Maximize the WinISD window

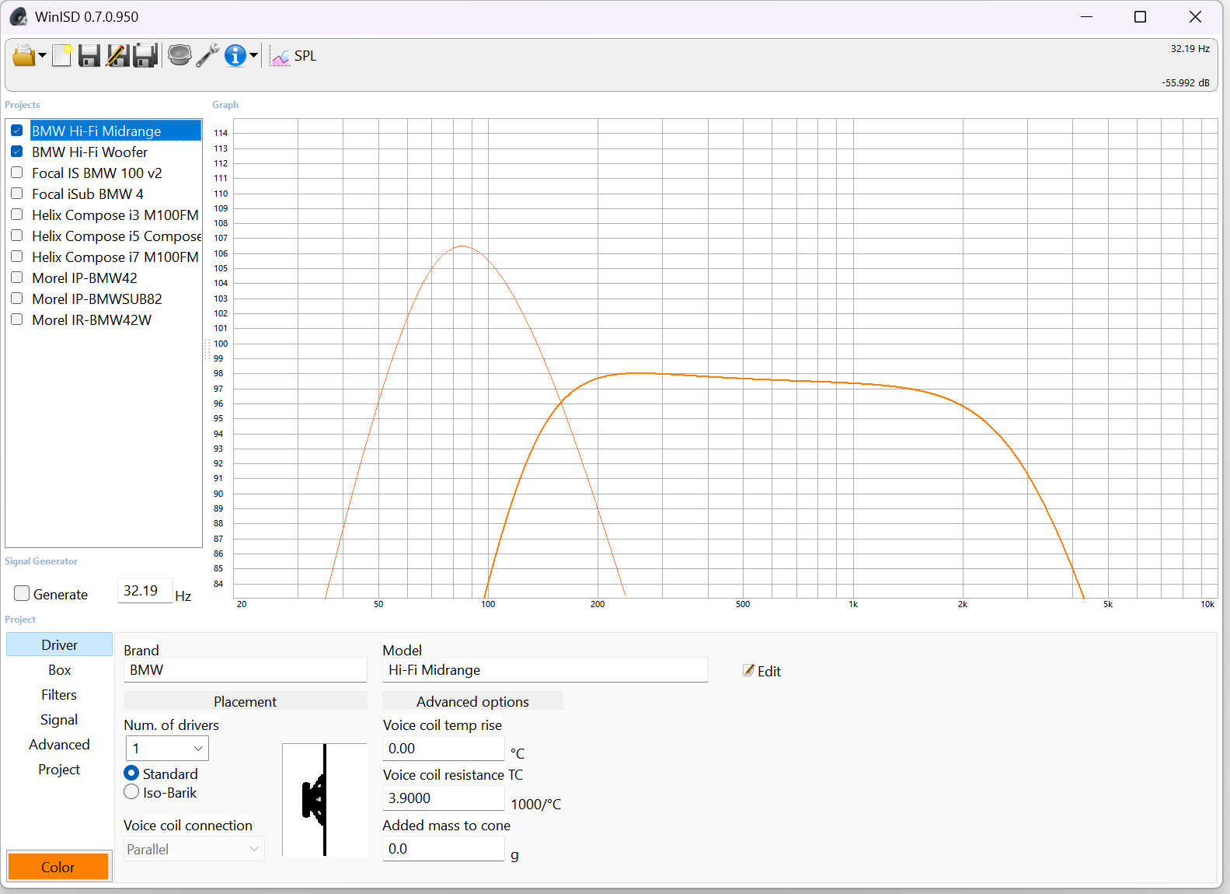1140,16
